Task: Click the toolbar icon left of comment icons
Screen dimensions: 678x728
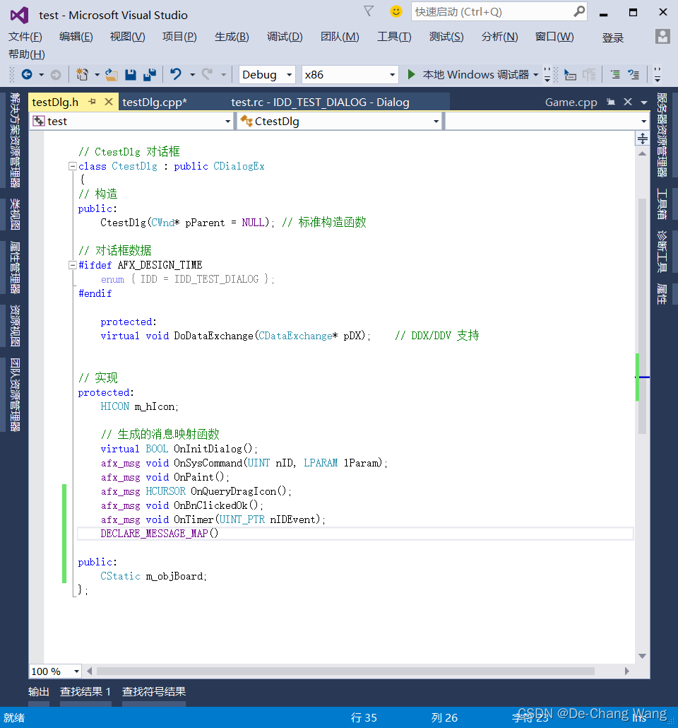Action: [571, 74]
